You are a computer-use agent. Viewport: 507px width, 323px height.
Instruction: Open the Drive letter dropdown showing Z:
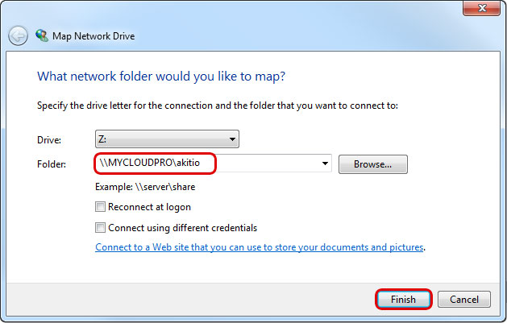[x=168, y=139]
